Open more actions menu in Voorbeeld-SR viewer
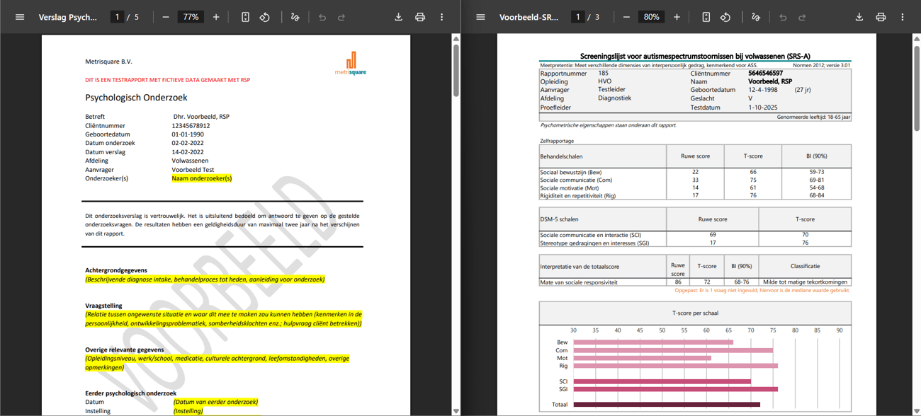The width and height of the screenshot is (921, 416). pos(902,17)
